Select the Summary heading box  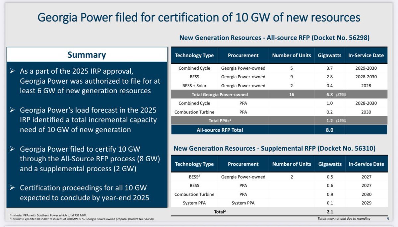coord(87,54)
